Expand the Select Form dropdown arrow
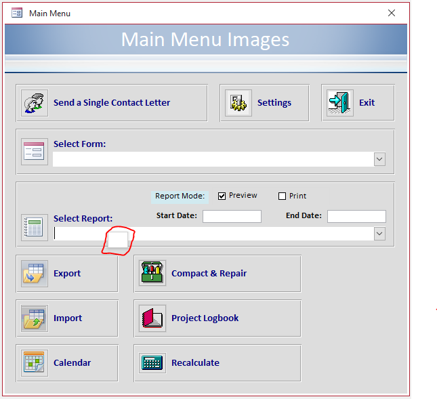This screenshot has width=437, height=399. click(x=379, y=159)
